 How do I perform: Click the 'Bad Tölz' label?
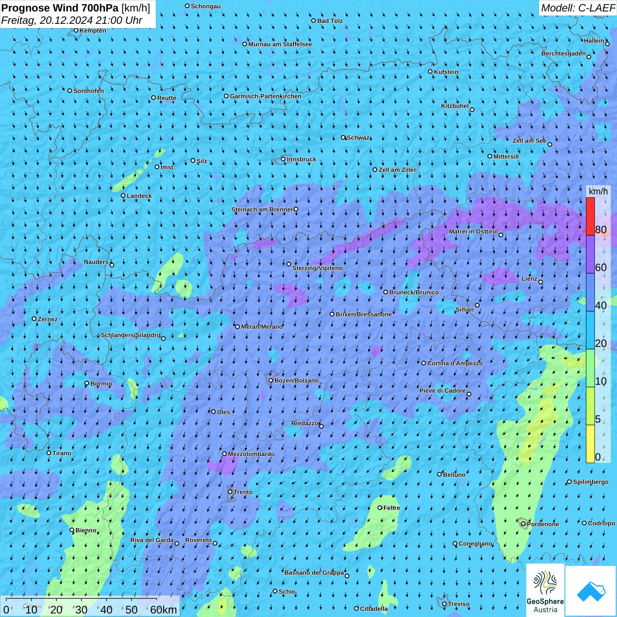(x=330, y=21)
